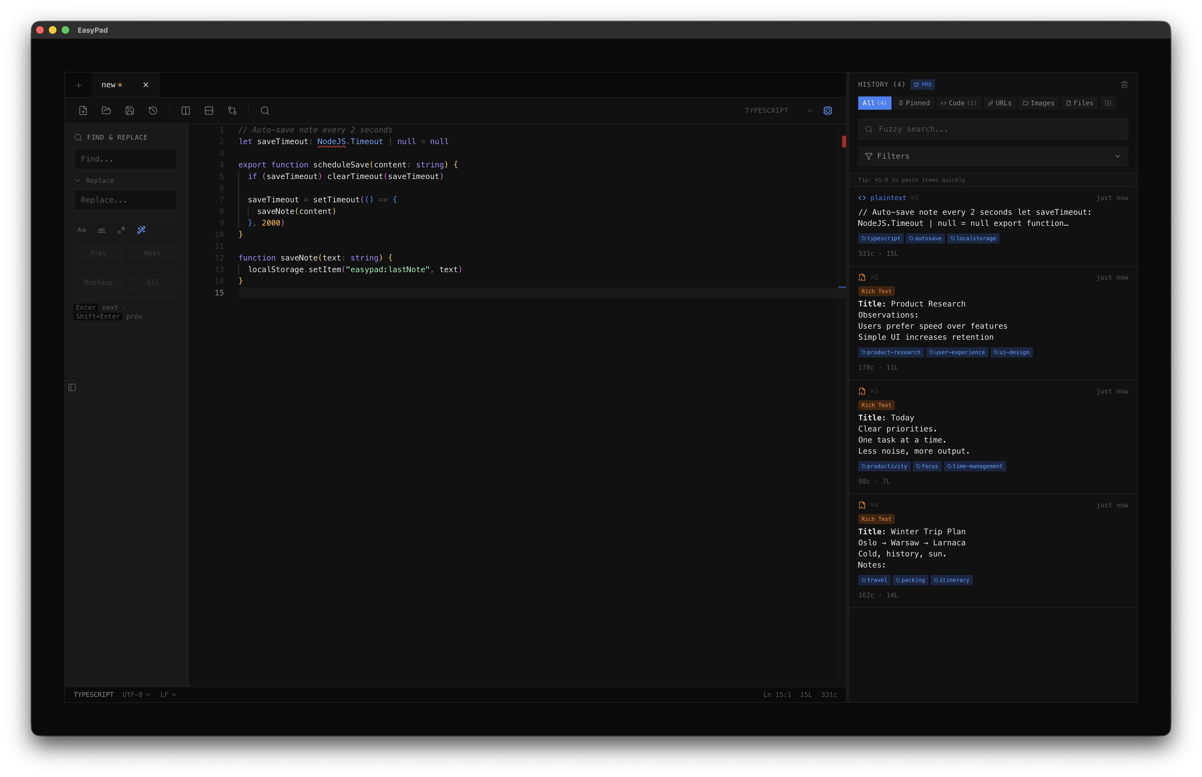This screenshot has width=1202, height=777.
Task: Expand the Filters section in history
Action: pos(993,156)
